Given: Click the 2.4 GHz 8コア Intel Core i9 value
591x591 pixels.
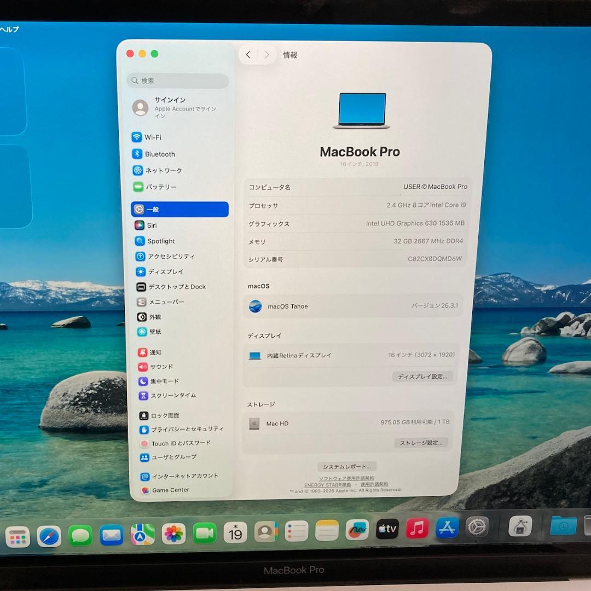Looking at the screenshot, I should (x=426, y=205).
